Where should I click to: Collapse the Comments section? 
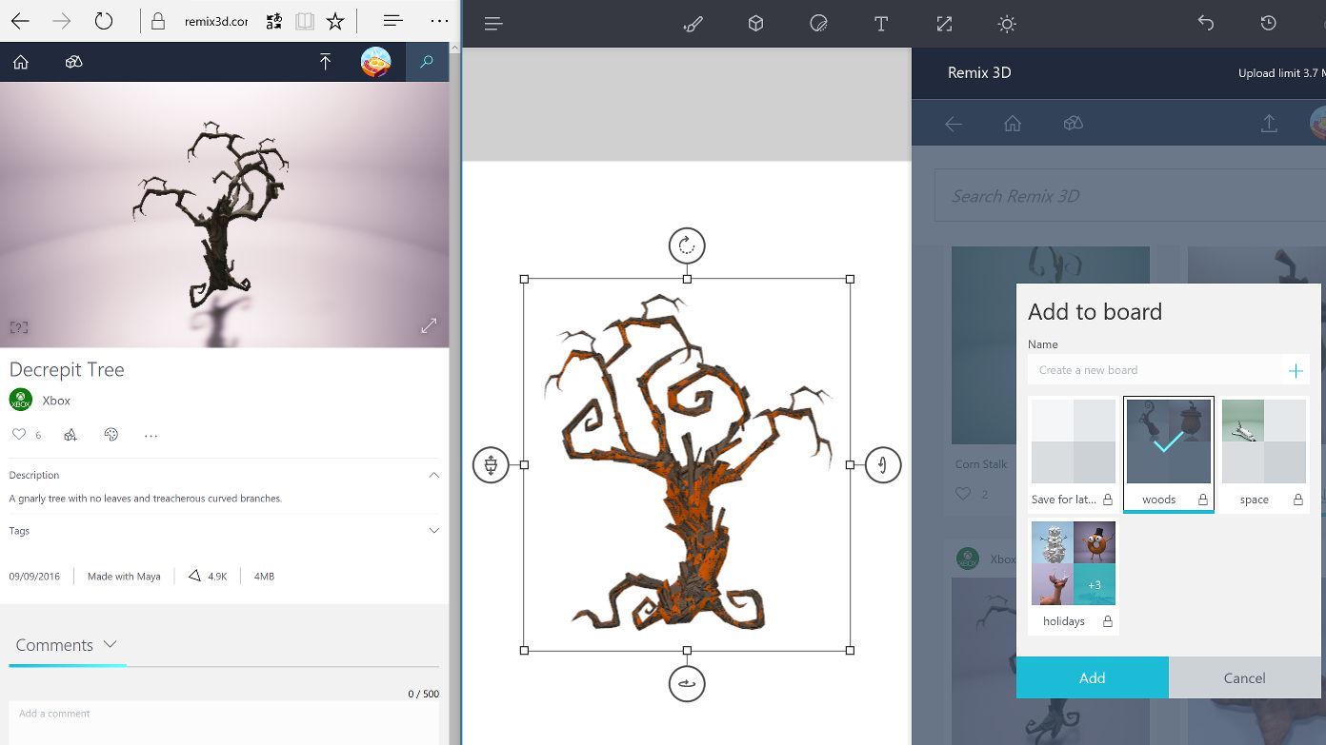[x=110, y=644]
